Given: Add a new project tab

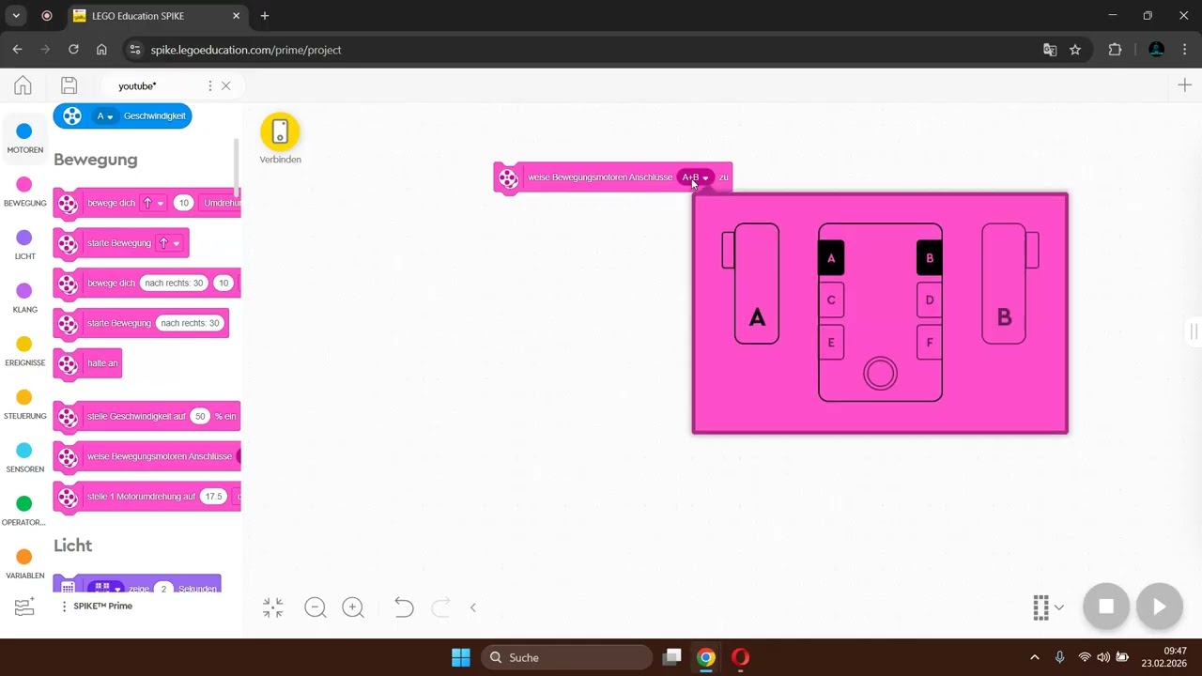Looking at the screenshot, I should [x=1184, y=85].
